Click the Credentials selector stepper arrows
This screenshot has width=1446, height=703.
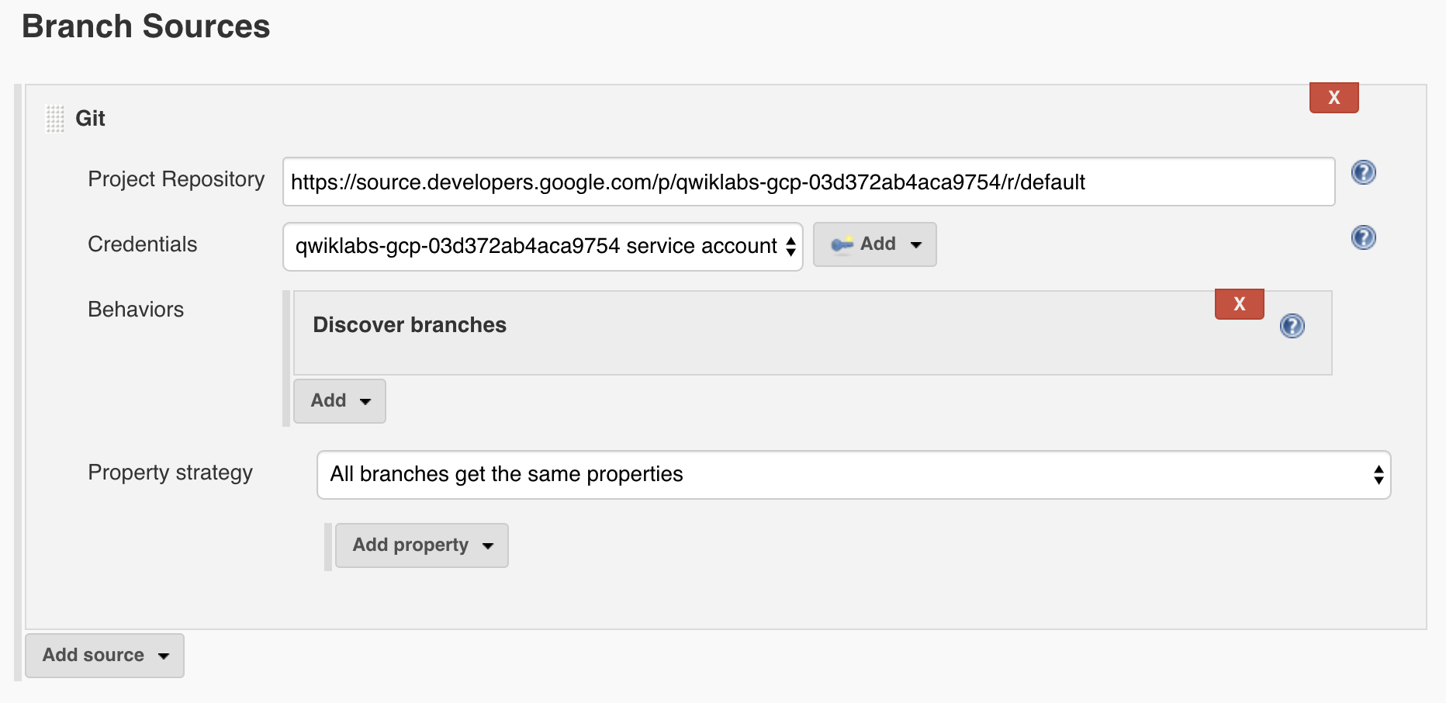pyautogui.click(x=790, y=245)
